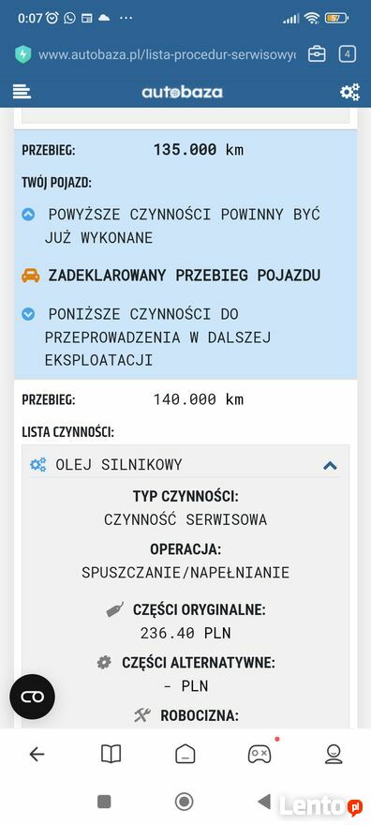Viewport: 371px width, 825px height.
Task: Tap the orange car icon
Action: pos(31,276)
